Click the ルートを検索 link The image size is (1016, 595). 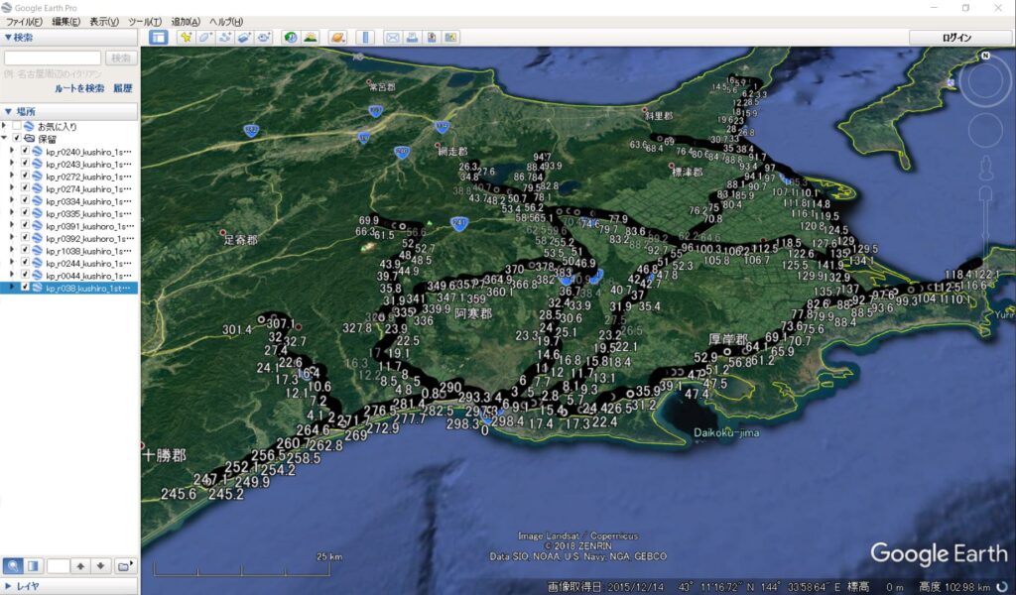pos(79,88)
